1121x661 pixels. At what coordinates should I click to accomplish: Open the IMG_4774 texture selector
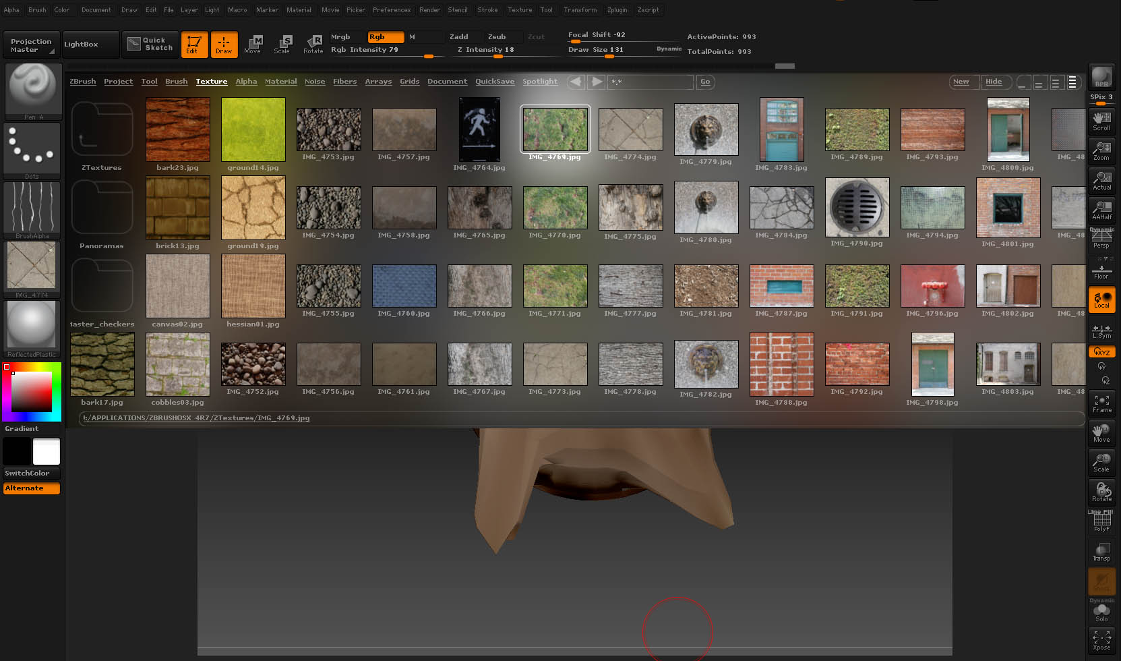point(32,269)
